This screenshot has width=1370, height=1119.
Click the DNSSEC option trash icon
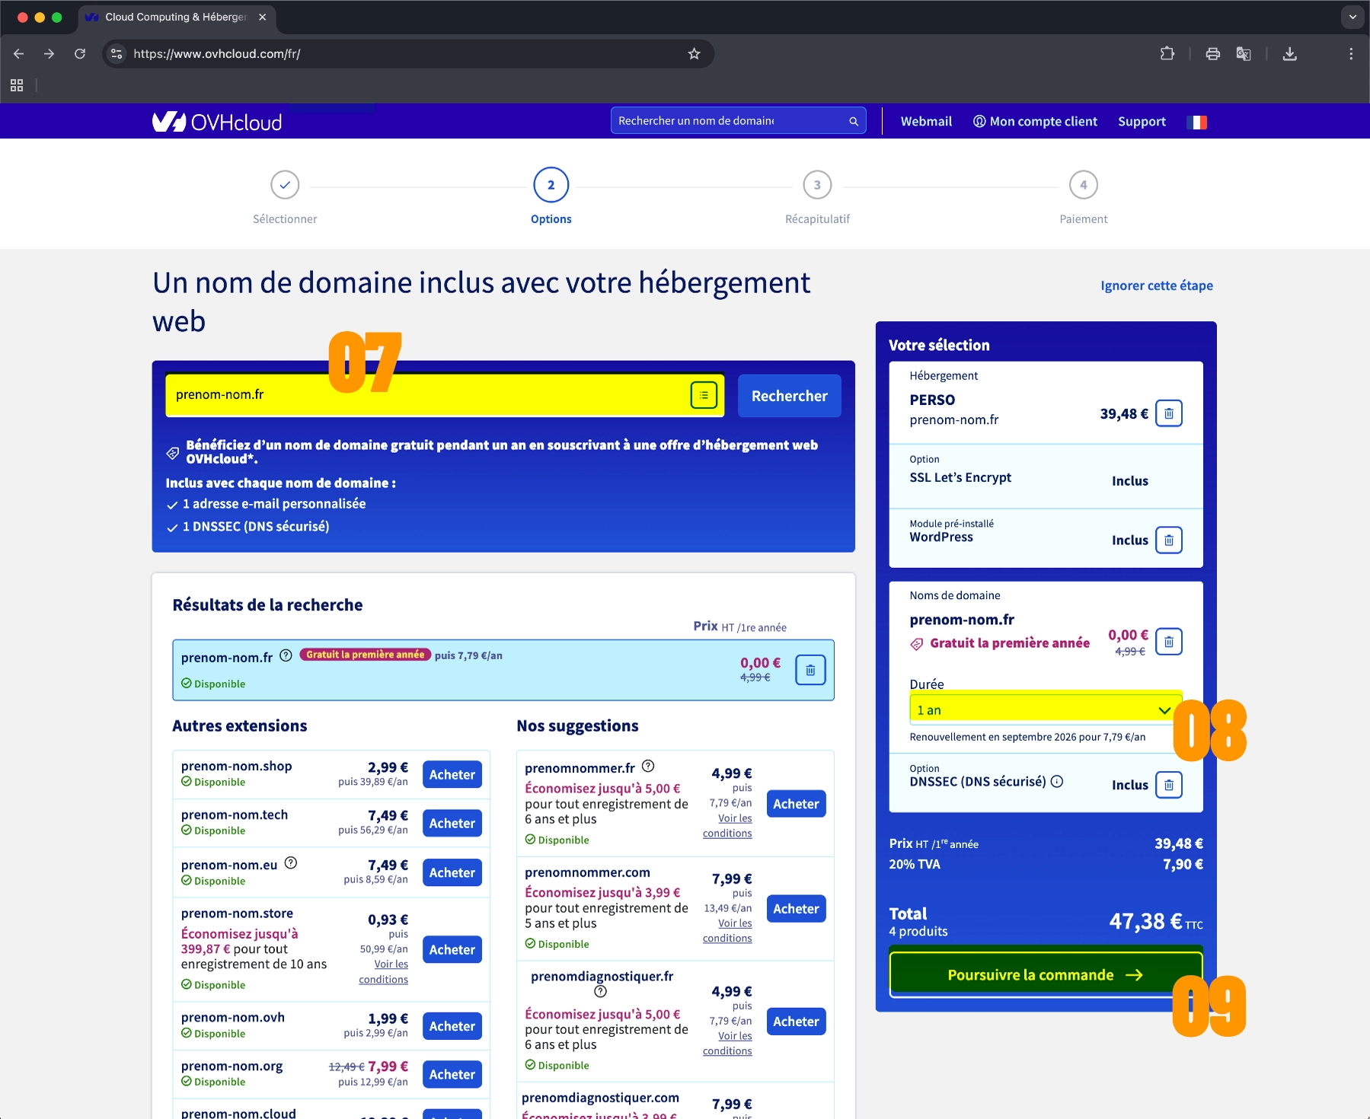1168,785
